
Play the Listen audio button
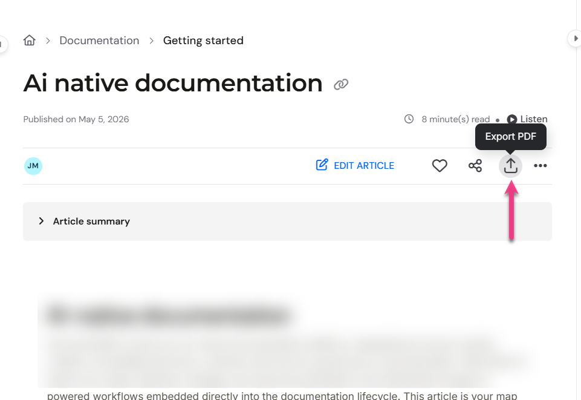[527, 119]
